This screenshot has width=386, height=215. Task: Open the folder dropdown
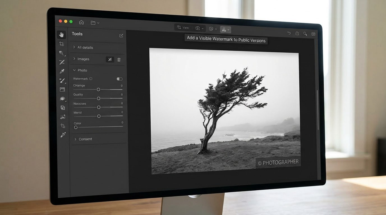(95, 23)
